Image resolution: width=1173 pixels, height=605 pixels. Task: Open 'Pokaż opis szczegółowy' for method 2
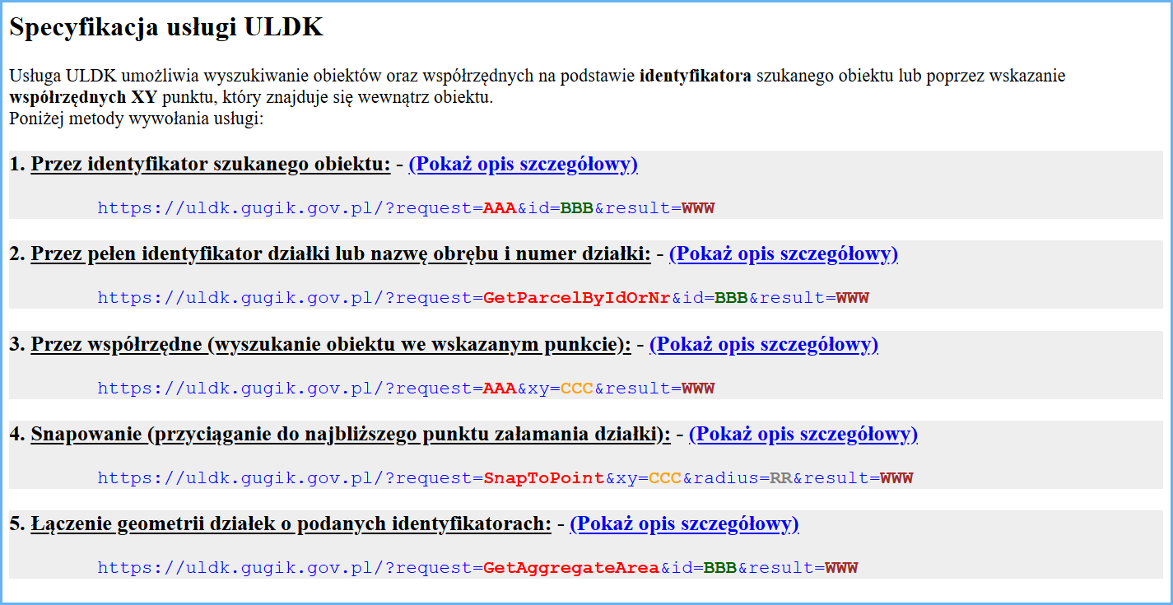pyautogui.click(x=784, y=254)
